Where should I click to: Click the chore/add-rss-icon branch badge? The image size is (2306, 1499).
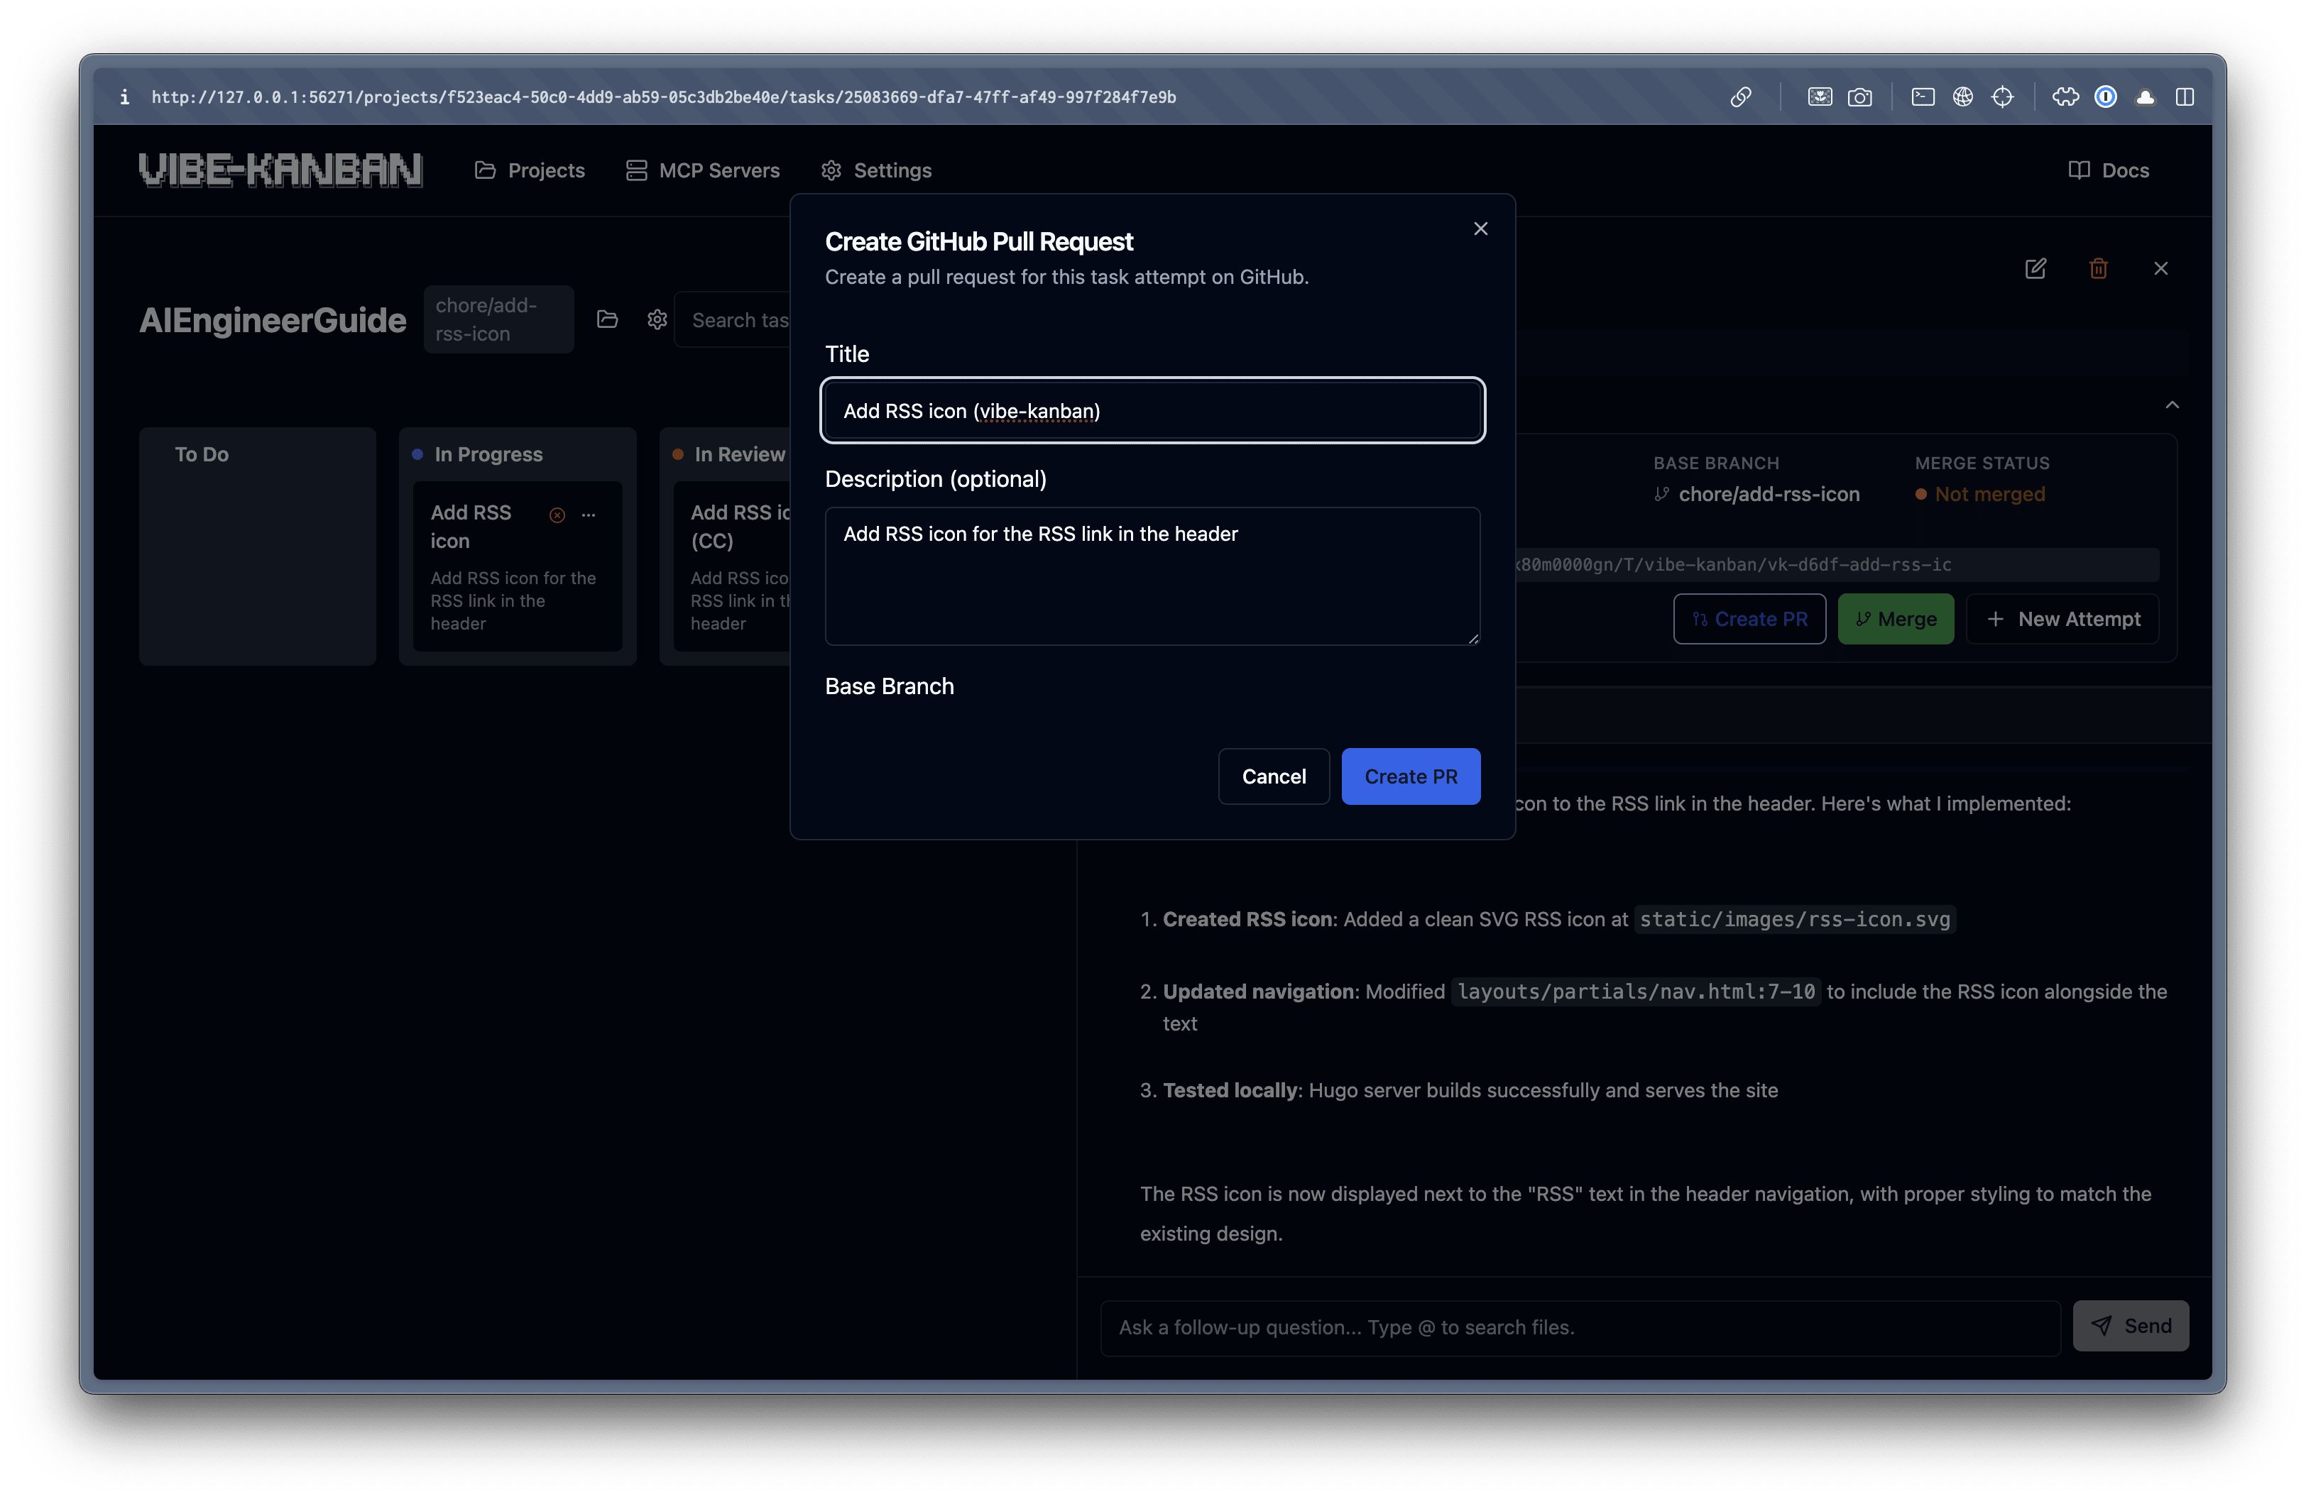click(x=498, y=319)
